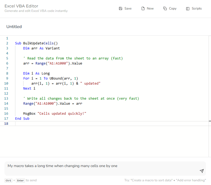
Task: Click the Save floppy disk icon
Action: [121, 8]
